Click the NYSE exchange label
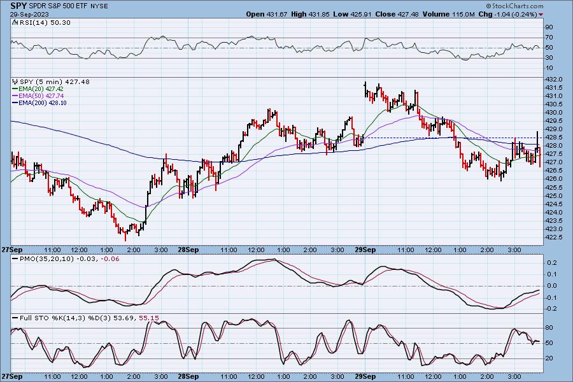Image resolution: width=573 pixels, height=382 pixels. click(x=99, y=6)
